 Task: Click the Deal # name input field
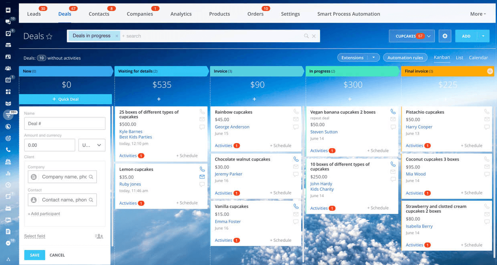64,124
